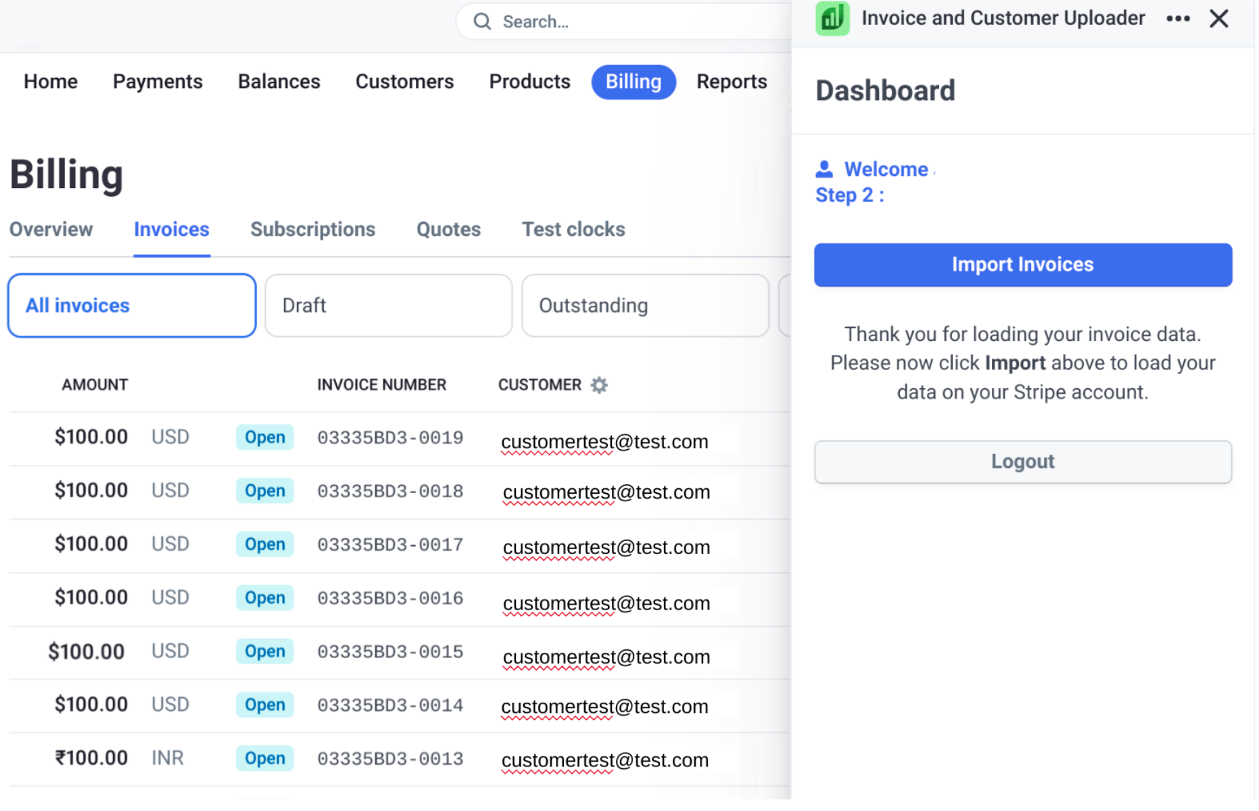The height and width of the screenshot is (811, 1259).
Task: Open the Customer column settings gear
Action: coord(598,385)
